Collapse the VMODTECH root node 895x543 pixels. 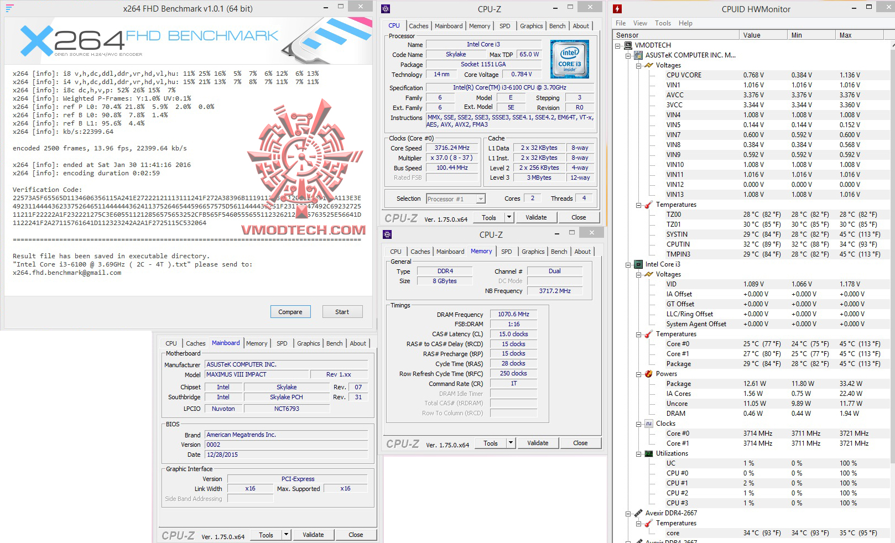click(x=618, y=45)
